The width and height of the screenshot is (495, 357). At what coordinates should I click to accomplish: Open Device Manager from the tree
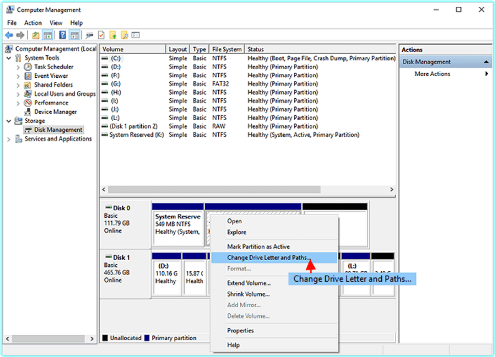pyautogui.click(x=55, y=112)
